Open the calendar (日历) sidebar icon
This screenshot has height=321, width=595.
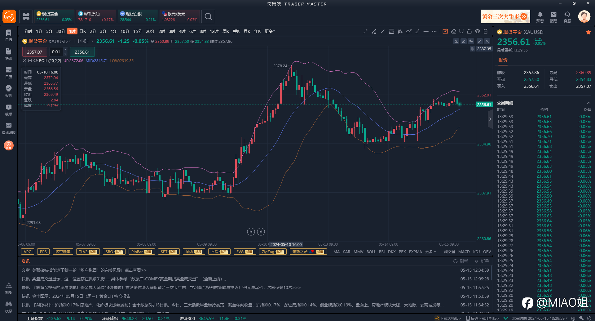pos(9,72)
